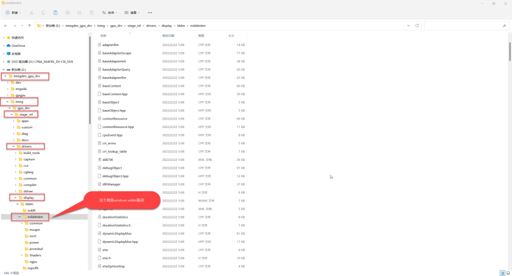Expand the engwiki folder chevron
Screen dimensions: 512x276
click(8, 89)
